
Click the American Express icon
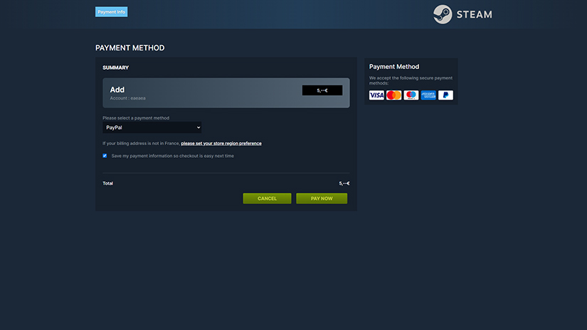pos(428,95)
